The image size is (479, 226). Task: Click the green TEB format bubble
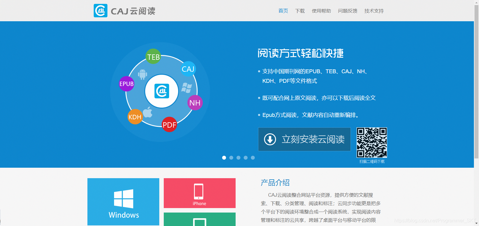pyautogui.click(x=153, y=56)
